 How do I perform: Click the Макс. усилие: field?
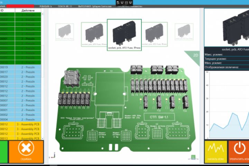(x=227, y=55)
